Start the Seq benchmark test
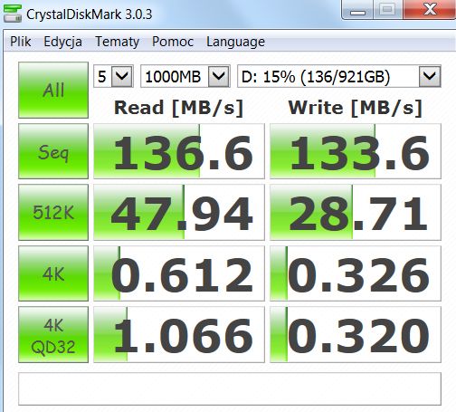 (53, 151)
